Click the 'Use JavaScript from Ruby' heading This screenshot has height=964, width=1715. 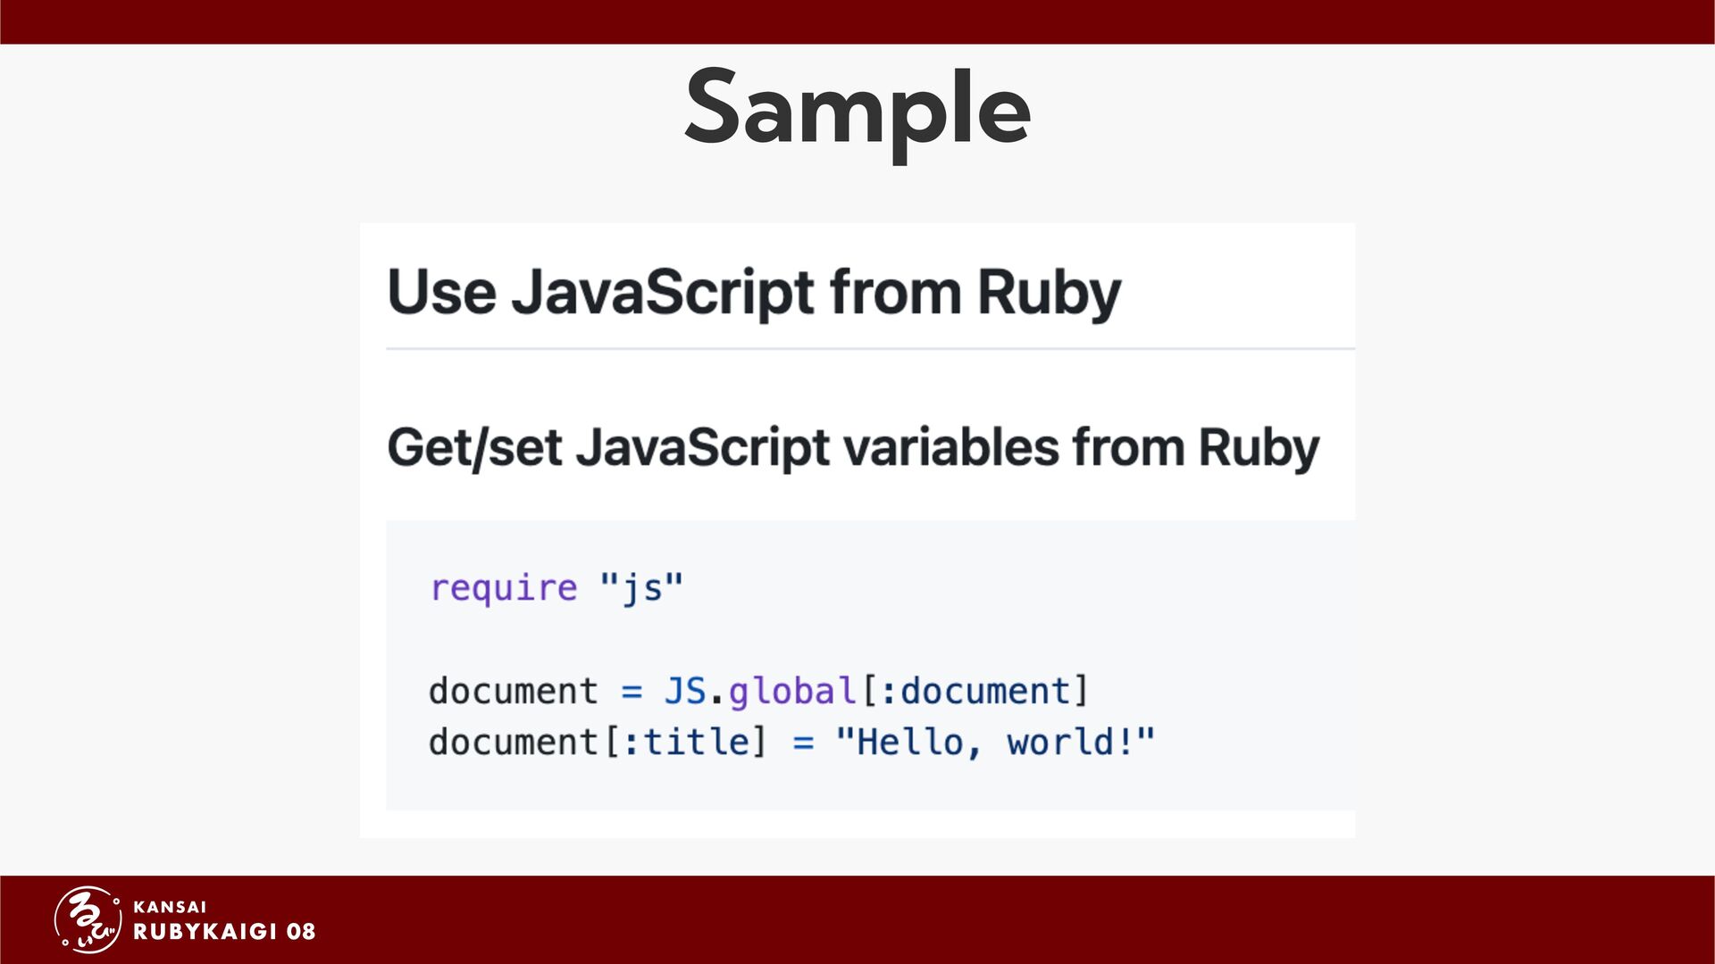754,292
